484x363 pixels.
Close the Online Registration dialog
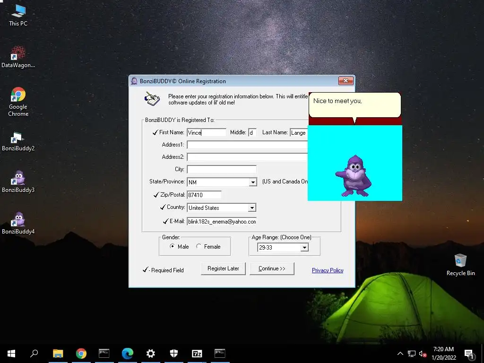(346, 80)
